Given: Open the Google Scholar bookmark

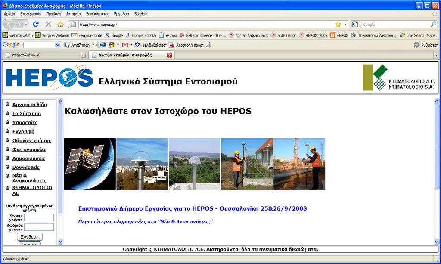Looking at the screenshot, I should coord(141,35).
